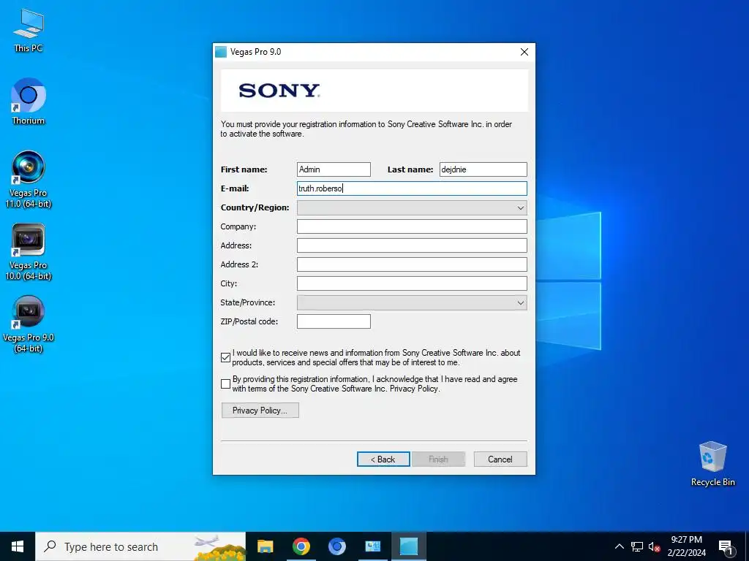The image size is (749, 561).
Task: Click the Vegas Pro 9.0 title bar icon
Action: click(221, 52)
